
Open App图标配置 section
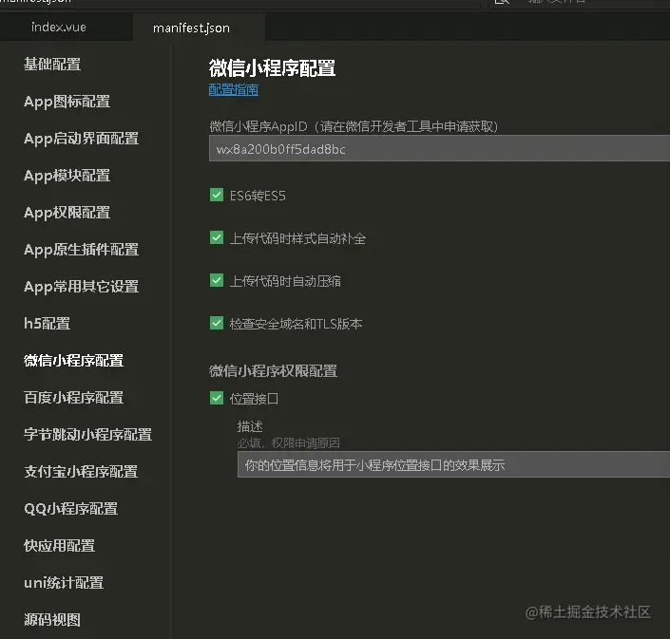tap(67, 102)
